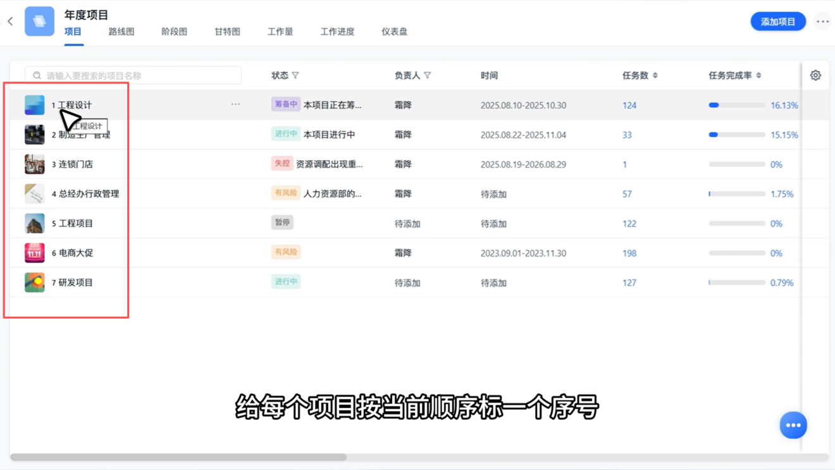Click the 工程设计 progress bar at 16.13%
835x470 pixels.
(737, 105)
